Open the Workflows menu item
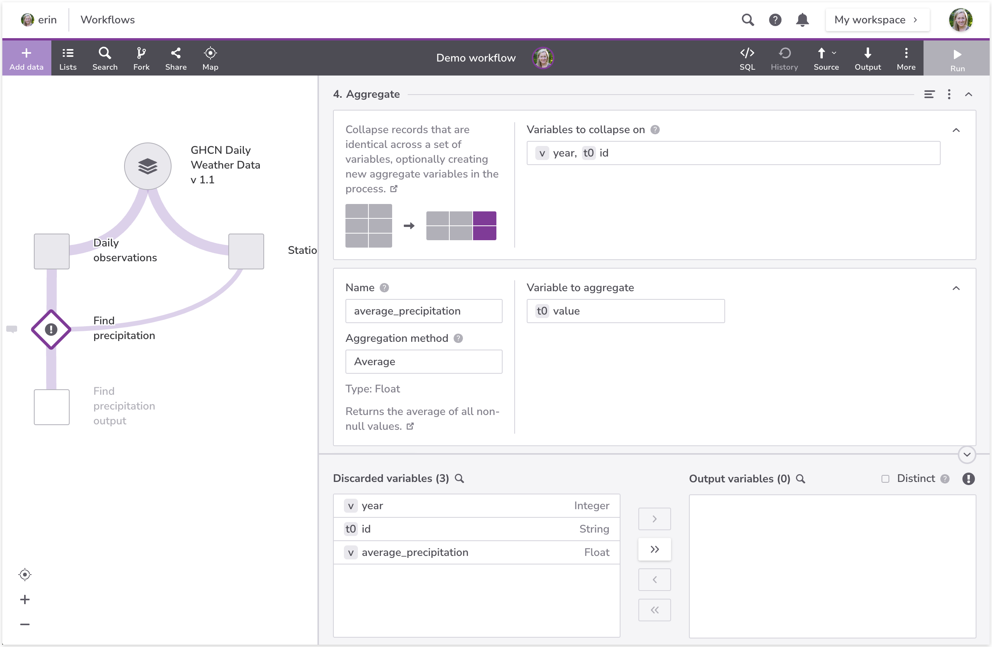The width and height of the screenshot is (992, 647). tap(107, 19)
